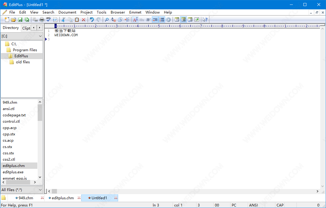Click the file list vertical scrollbar thumb
Image resolution: width=326 pixels, height=208 pixels.
[40, 112]
